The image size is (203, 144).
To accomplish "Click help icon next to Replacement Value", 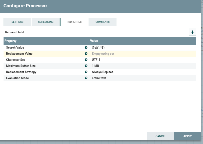I will [x=86, y=54].
